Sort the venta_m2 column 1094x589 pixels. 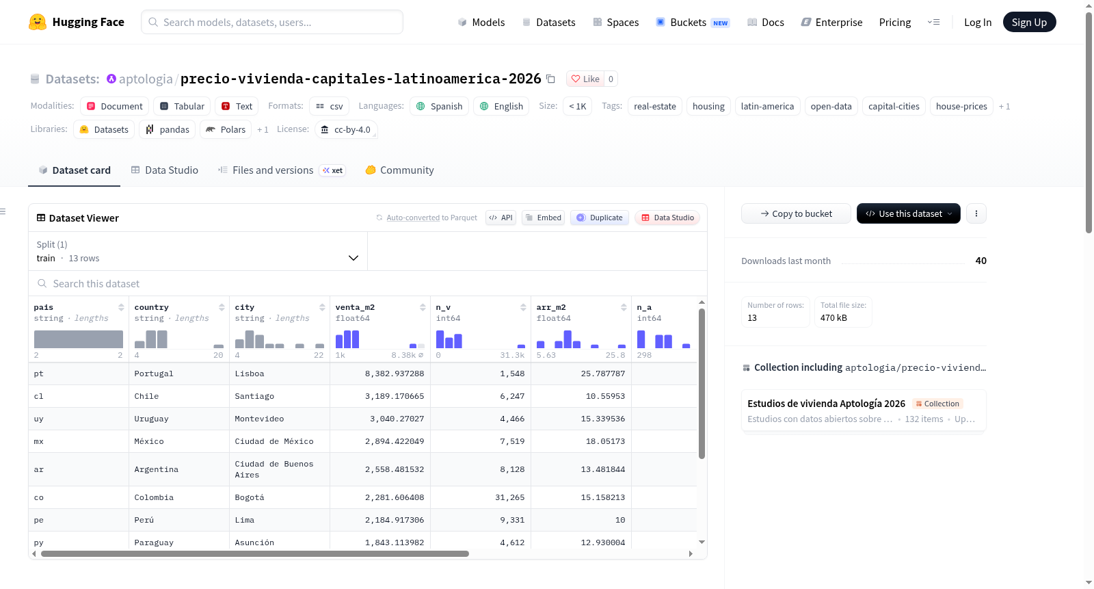[423, 307]
